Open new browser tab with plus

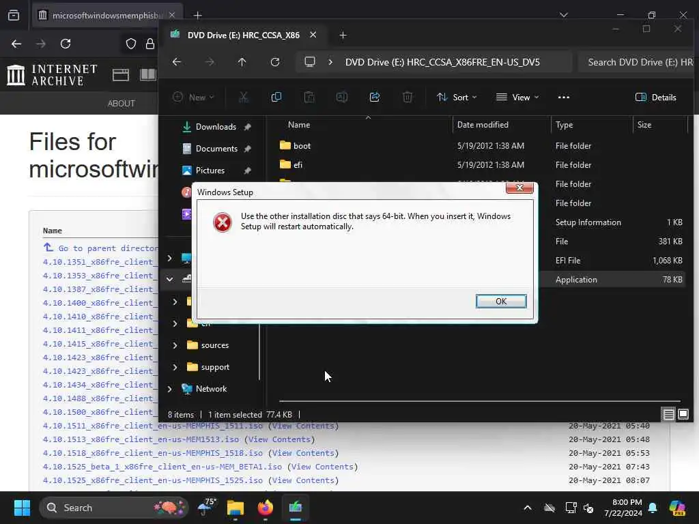tap(197, 16)
